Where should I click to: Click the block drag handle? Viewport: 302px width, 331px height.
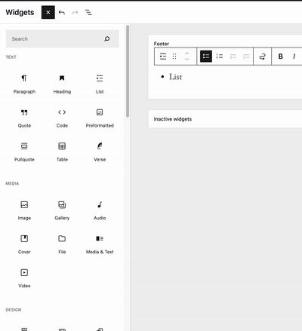[174, 57]
